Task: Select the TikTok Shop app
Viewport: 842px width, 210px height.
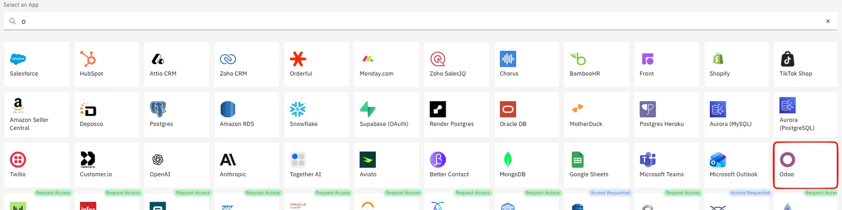Action: pyautogui.click(x=806, y=64)
